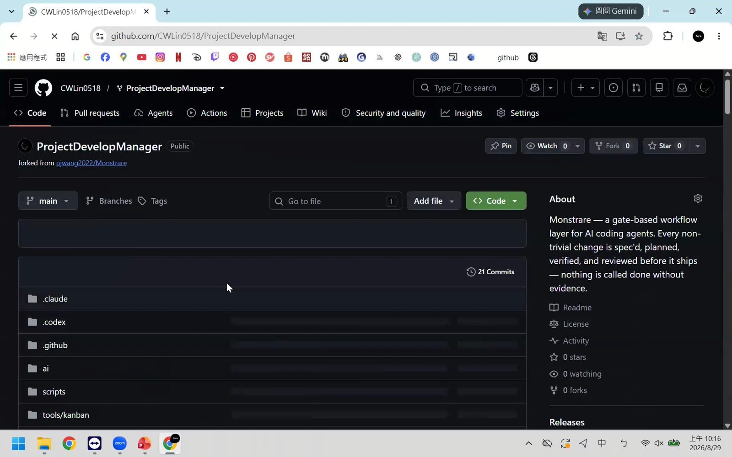
Task: Open the main branch selector dropdown
Action: (x=48, y=201)
